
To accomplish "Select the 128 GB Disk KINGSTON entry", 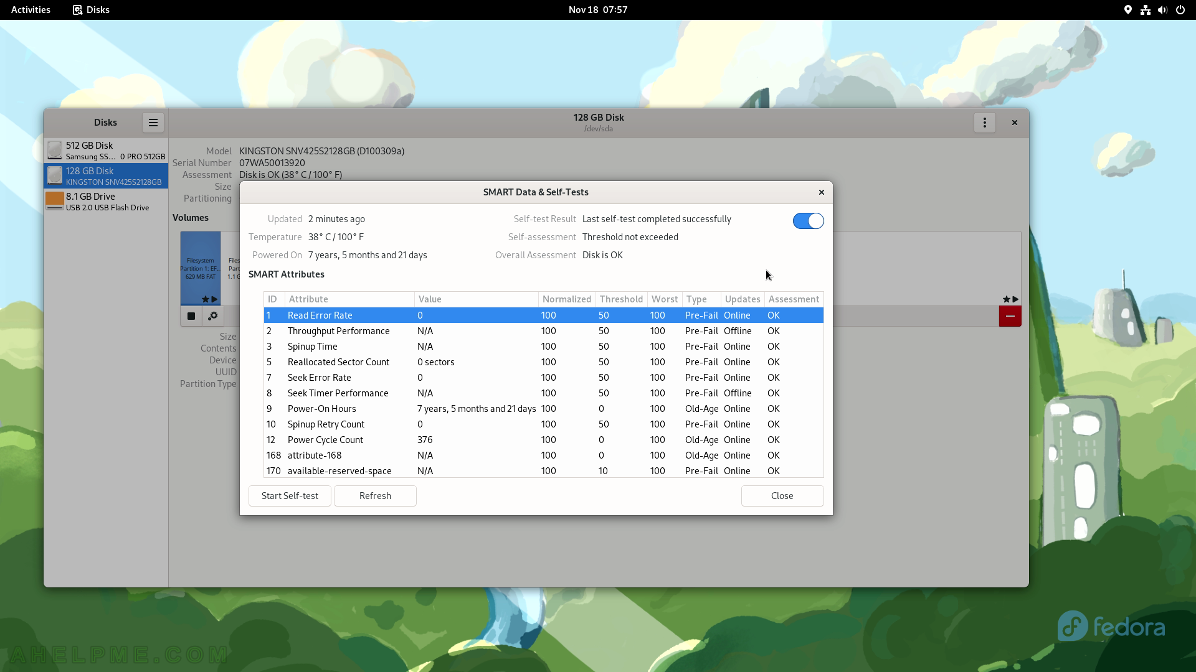I will coord(106,176).
